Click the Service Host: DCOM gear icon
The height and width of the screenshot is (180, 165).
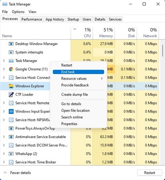(11, 145)
